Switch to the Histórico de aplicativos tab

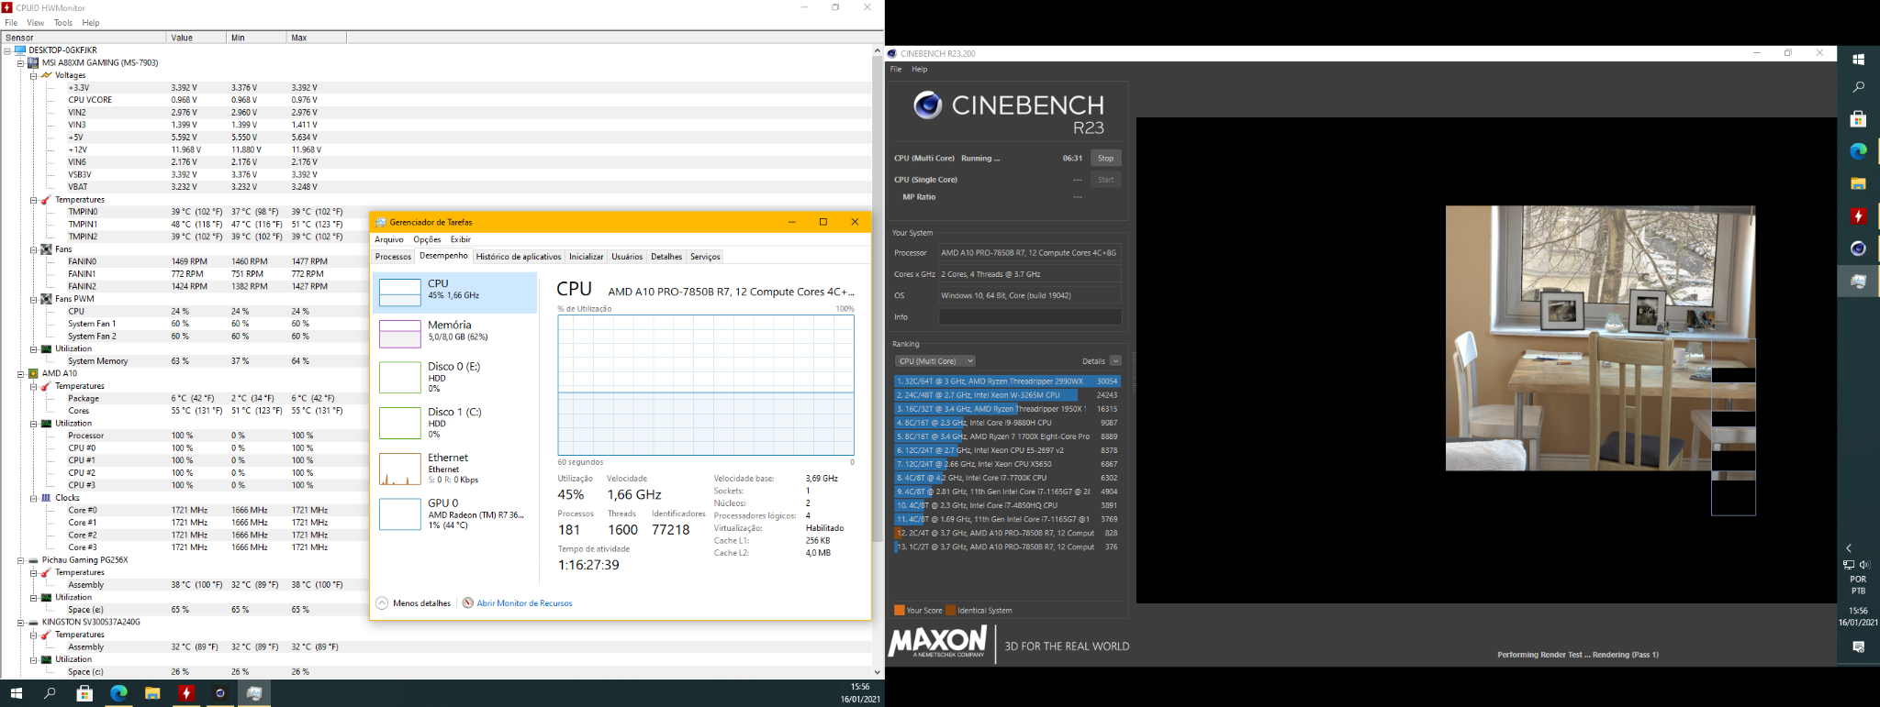pyautogui.click(x=519, y=257)
